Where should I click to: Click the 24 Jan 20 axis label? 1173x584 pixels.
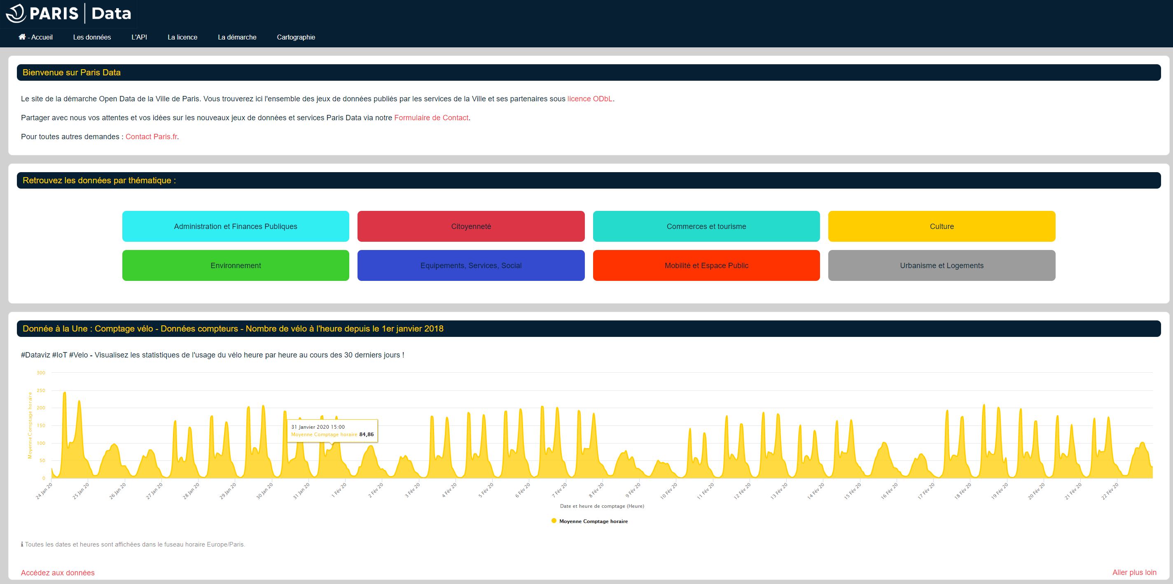point(44,491)
